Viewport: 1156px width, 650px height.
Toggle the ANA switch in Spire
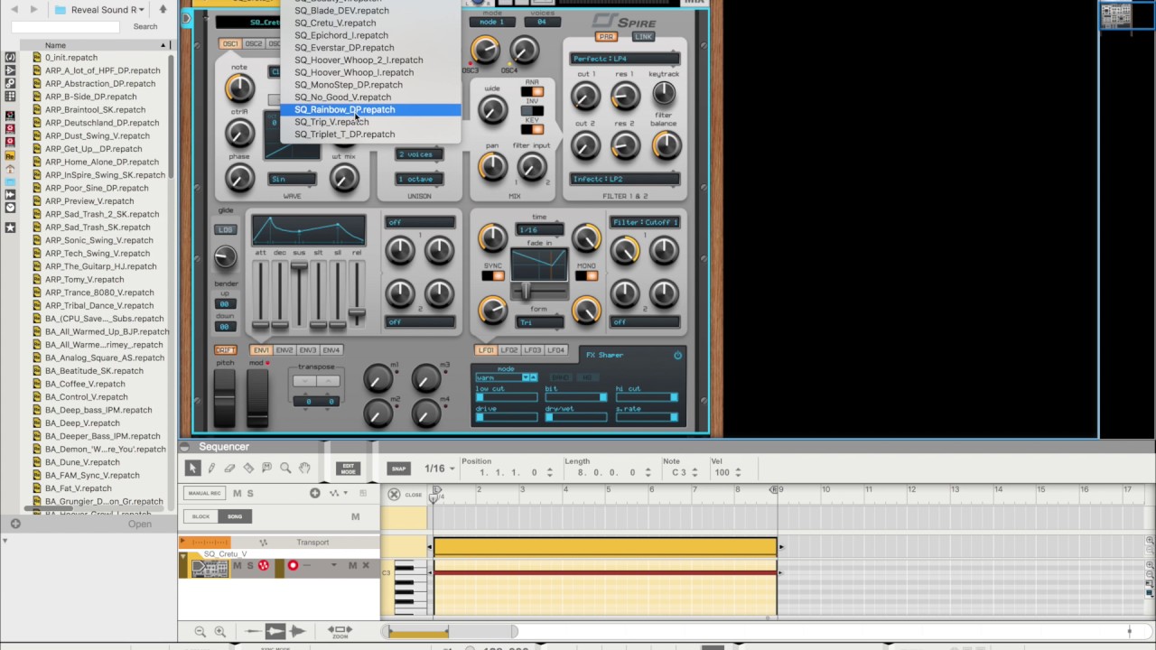[532, 91]
